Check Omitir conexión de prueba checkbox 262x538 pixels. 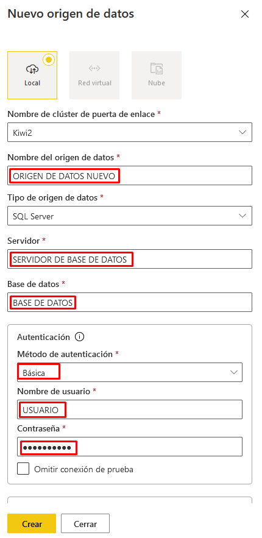click(23, 469)
